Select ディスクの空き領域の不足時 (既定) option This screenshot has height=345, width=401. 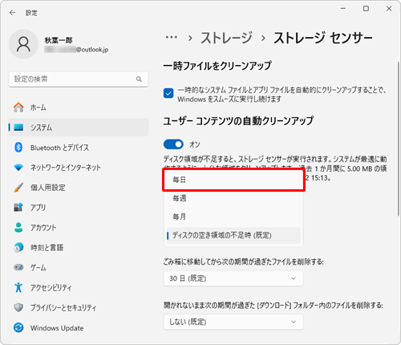pyautogui.click(x=233, y=235)
